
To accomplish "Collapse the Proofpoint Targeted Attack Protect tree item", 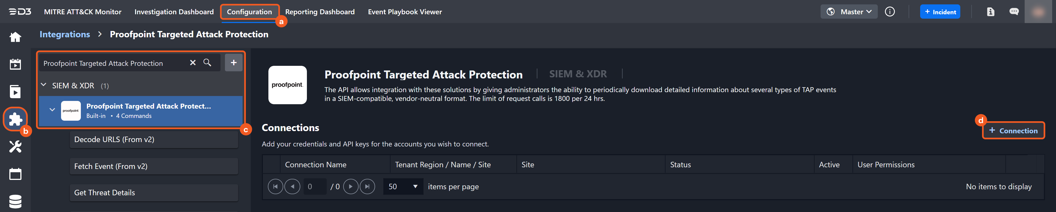I will pos(52,109).
